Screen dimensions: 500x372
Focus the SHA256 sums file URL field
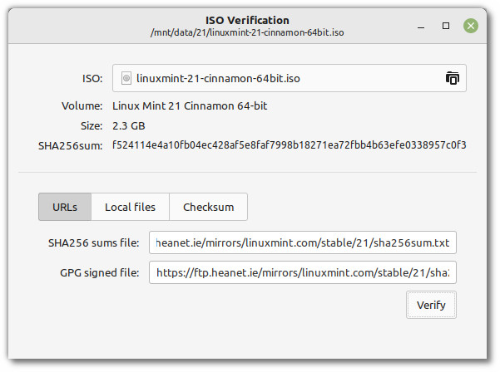tap(303, 243)
